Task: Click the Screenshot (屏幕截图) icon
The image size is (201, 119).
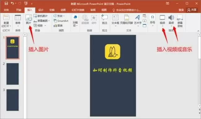Action: (x=35, y=21)
